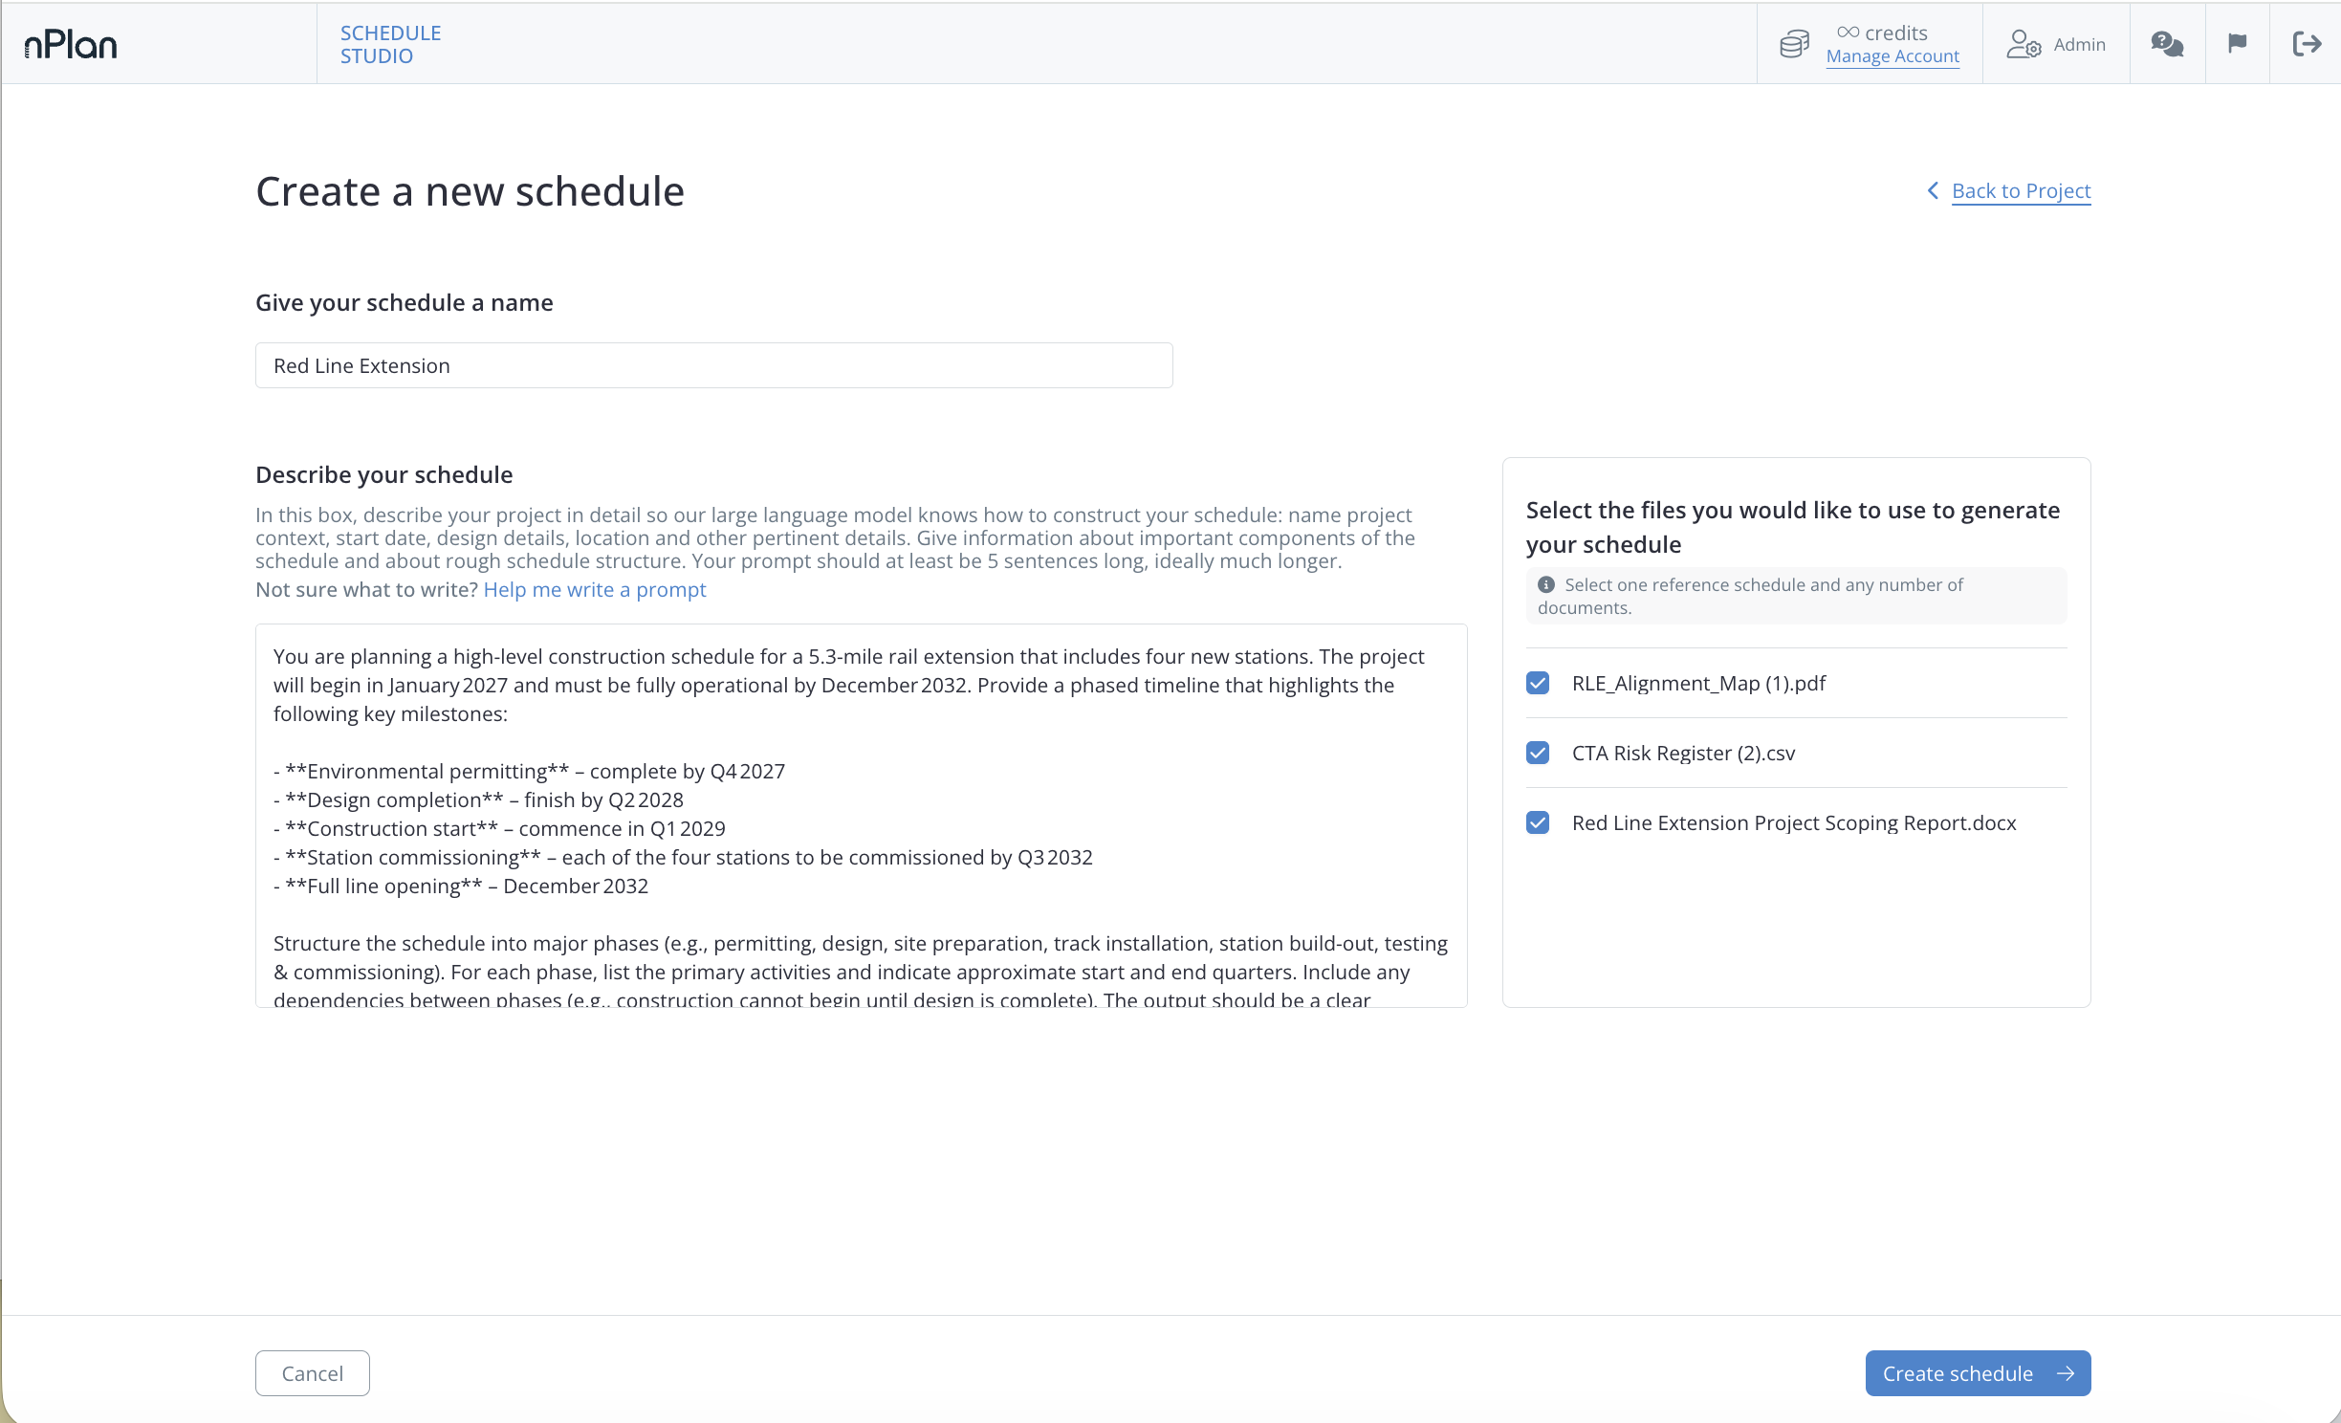Uncheck RLE_Alignment_Map (1).pdf checkbox

[x=1538, y=683]
